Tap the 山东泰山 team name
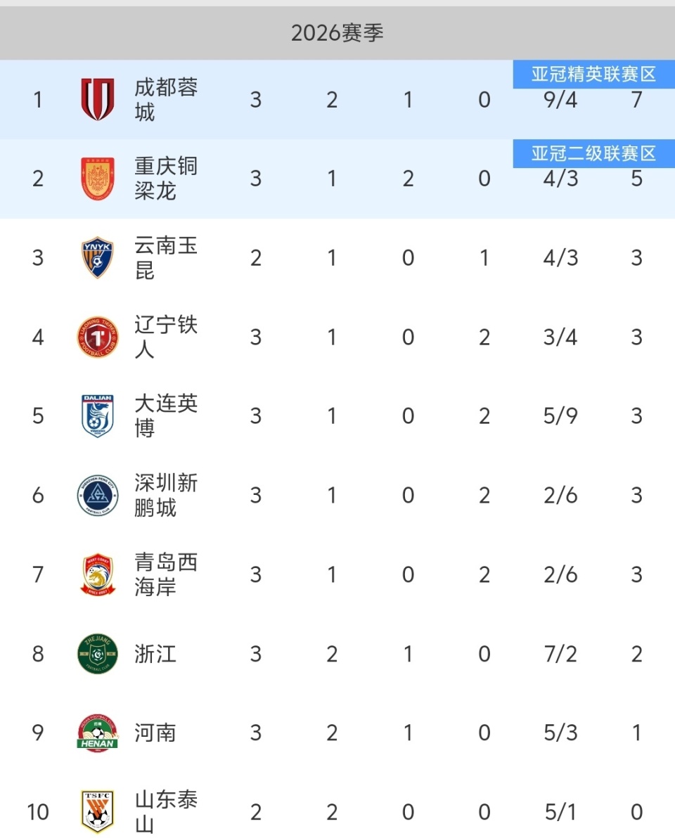Viewport: 675px width, 838px height. (x=166, y=811)
